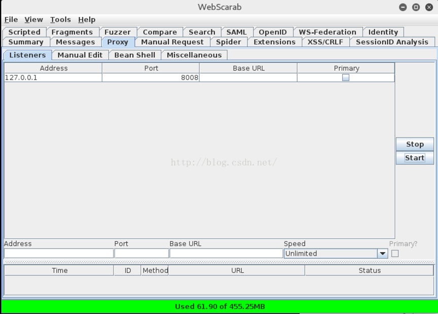The height and width of the screenshot is (314, 438).
Task: Maximize the WebScarab window
Action: click(416, 7)
